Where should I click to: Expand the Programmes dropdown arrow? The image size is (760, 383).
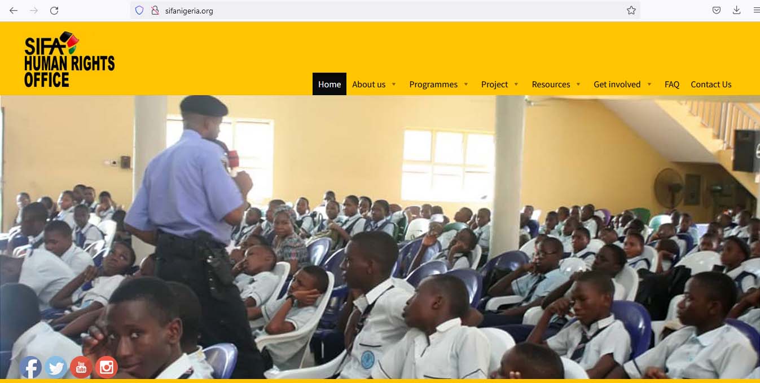click(x=466, y=84)
